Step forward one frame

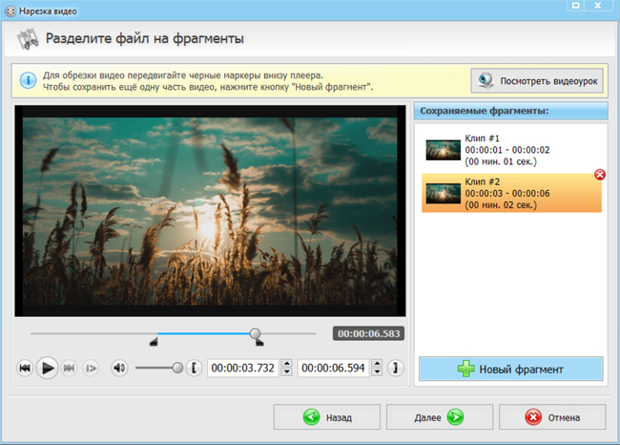[91, 369]
